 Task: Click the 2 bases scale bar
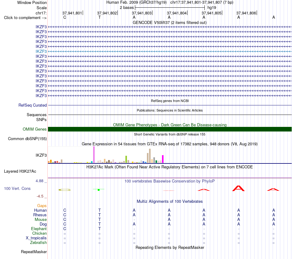(x=170, y=8)
